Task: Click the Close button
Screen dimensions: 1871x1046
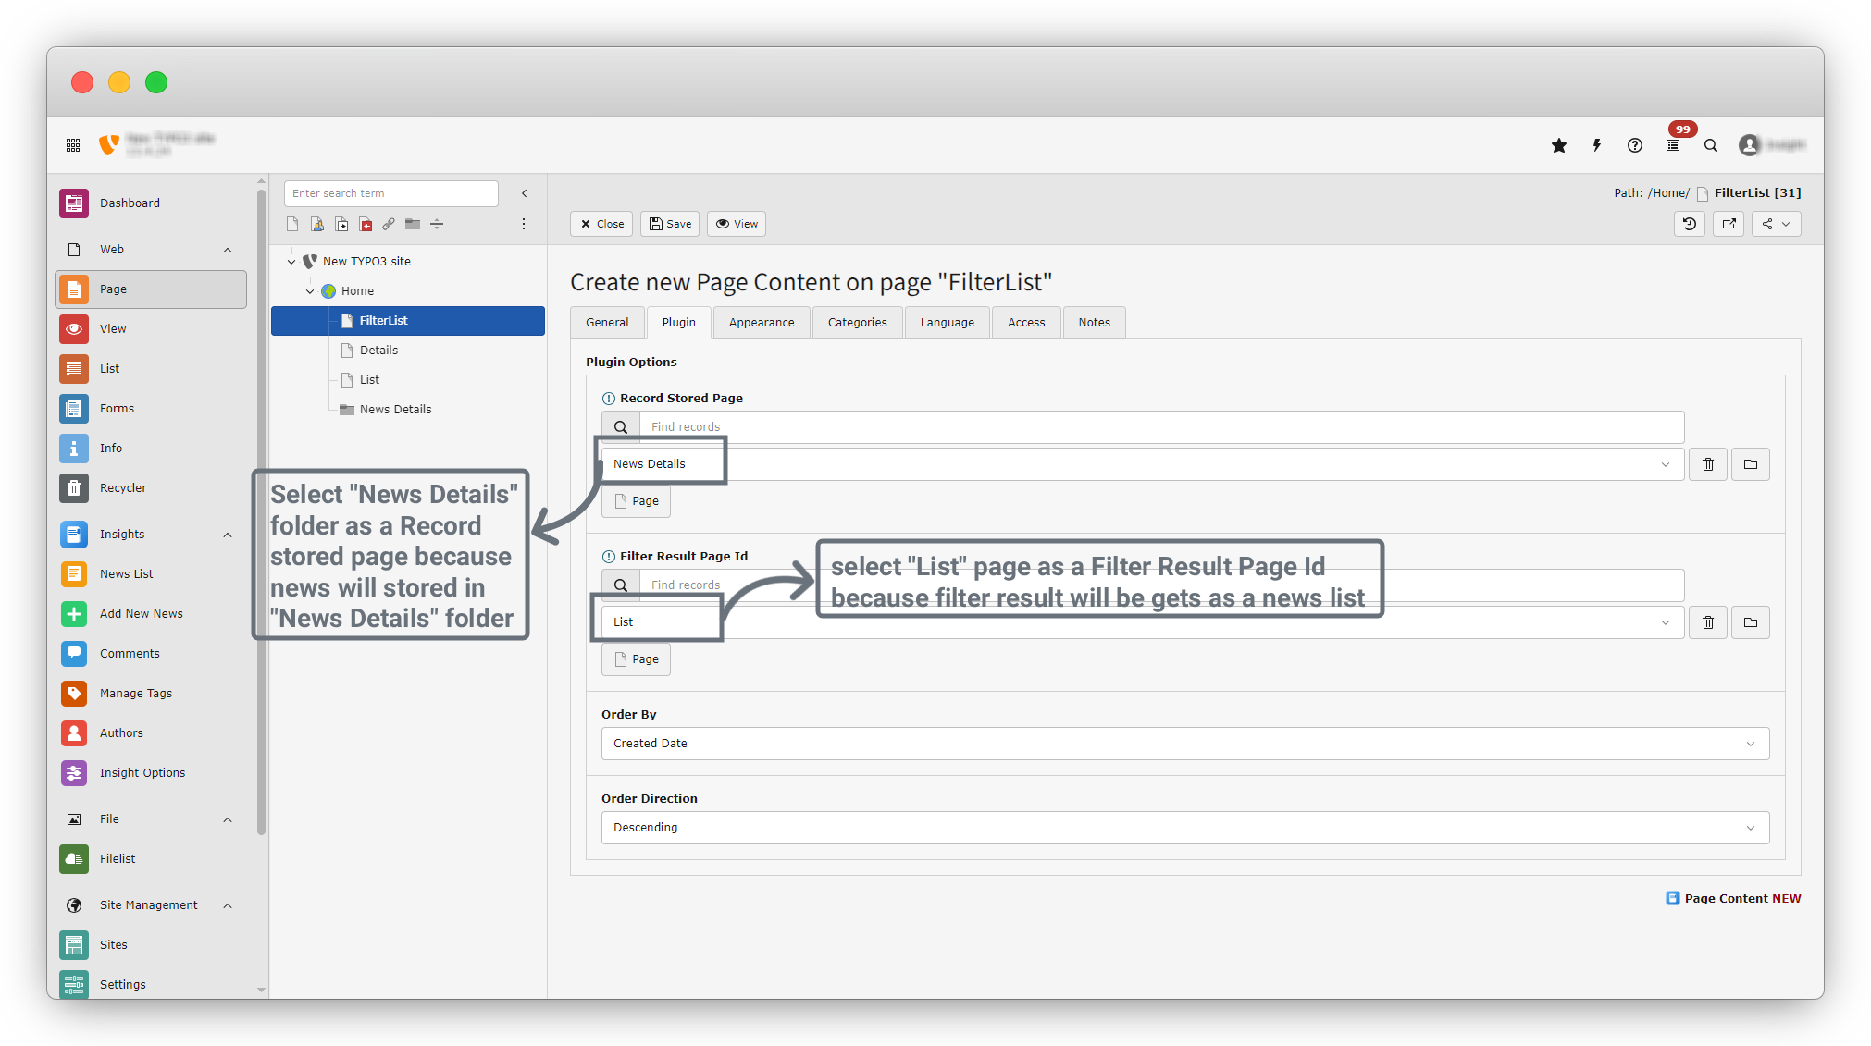Action: point(601,224)
